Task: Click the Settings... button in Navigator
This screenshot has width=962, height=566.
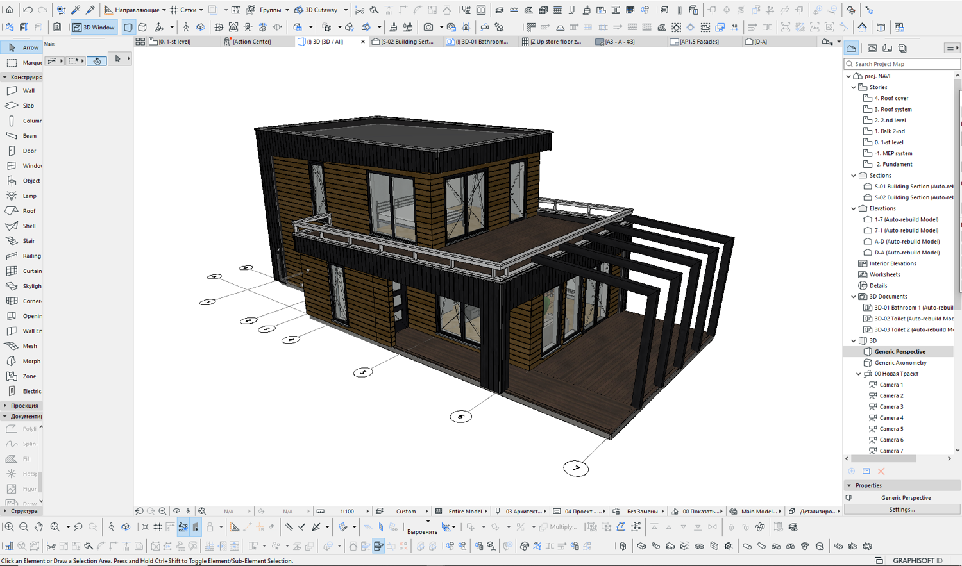Action: pos(902,510)
